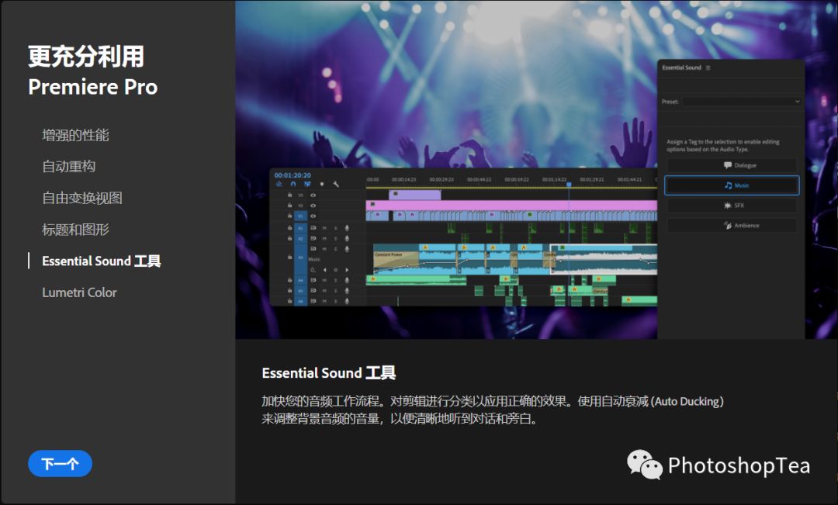Viewport: 838px width, 505px height.
Task: Click add-keyframe circle on A3 track
Action: [336, 270]
